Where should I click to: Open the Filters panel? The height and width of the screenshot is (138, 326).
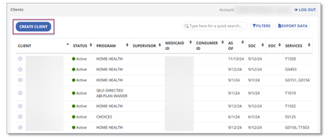261,26
